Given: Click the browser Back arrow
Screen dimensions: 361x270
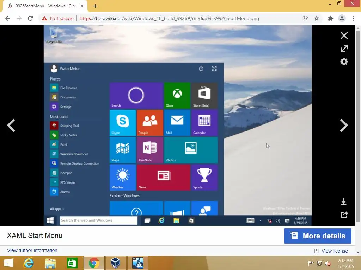Looking at the screenshot, I should click(8, 18).
